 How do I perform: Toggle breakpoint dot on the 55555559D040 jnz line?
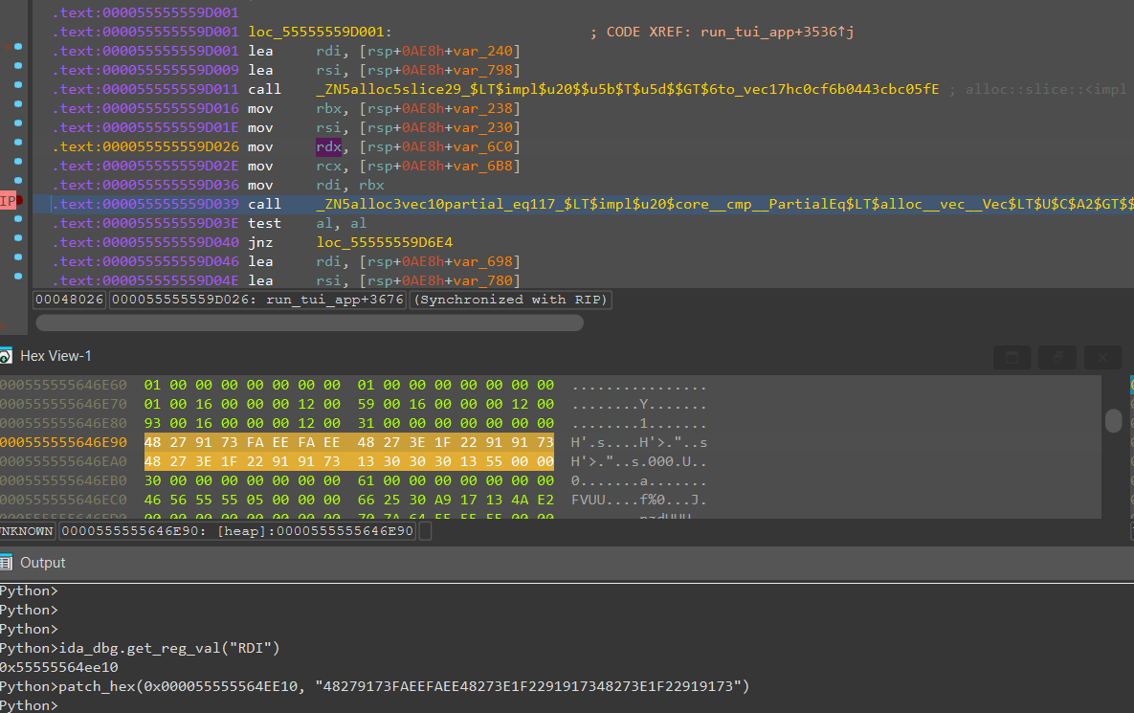18,238
